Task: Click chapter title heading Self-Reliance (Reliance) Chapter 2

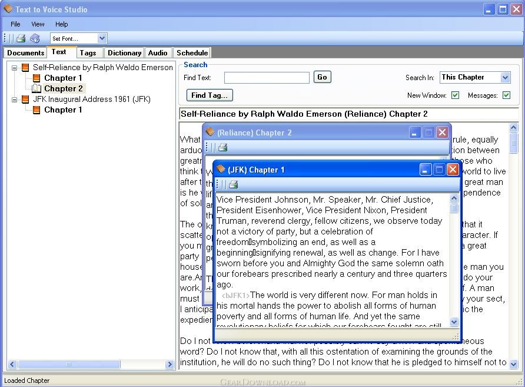Action: (304, 114)
